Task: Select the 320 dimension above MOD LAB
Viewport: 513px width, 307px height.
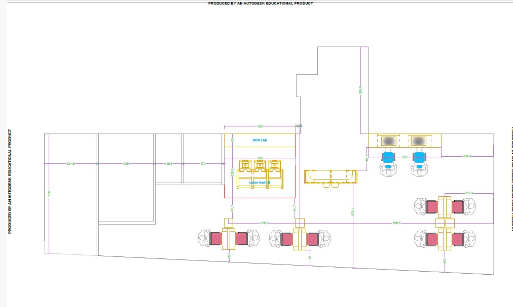Action: point(260,126)
